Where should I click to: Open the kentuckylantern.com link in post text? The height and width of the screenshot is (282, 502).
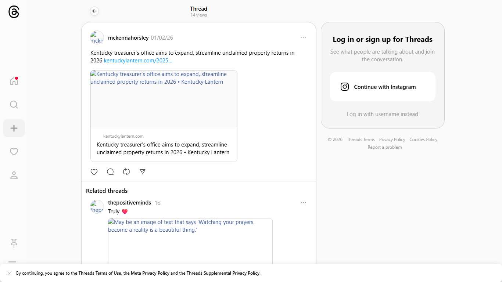tap(138, 61)
